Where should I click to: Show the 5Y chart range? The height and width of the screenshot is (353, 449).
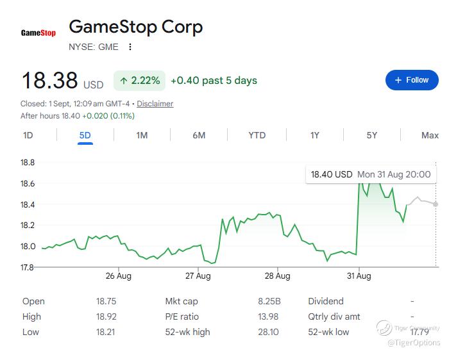coord(371,135)
